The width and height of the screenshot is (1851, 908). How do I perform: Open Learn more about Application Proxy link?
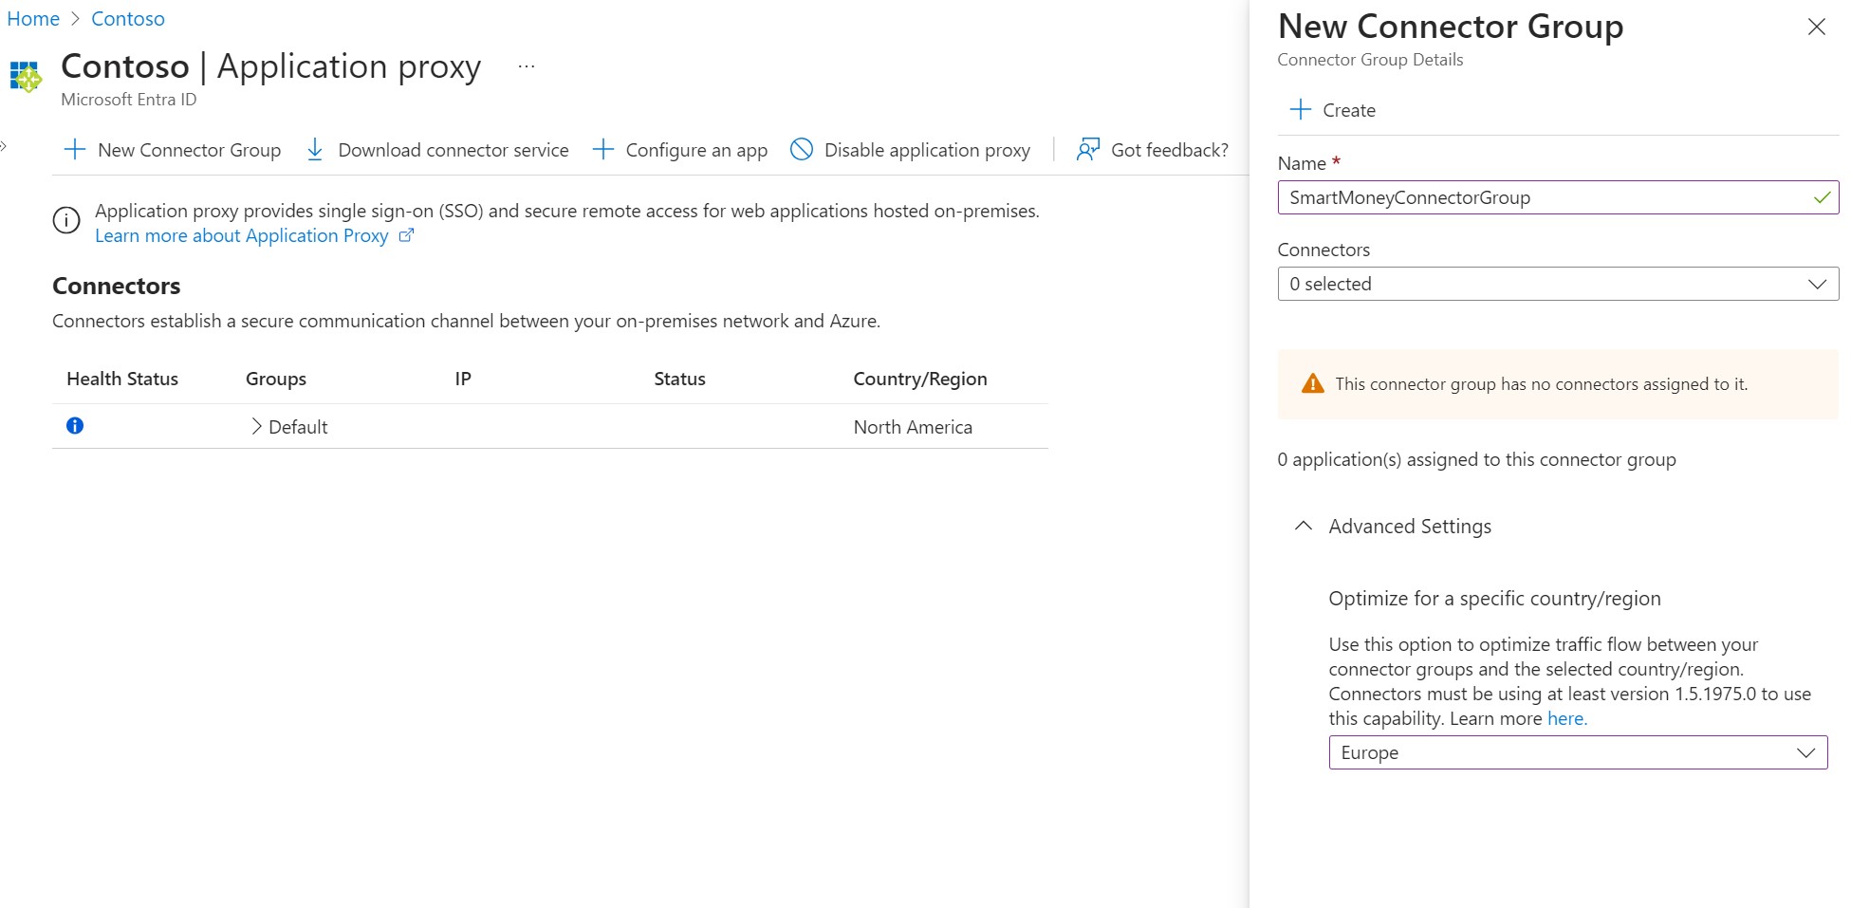point(253,235)
